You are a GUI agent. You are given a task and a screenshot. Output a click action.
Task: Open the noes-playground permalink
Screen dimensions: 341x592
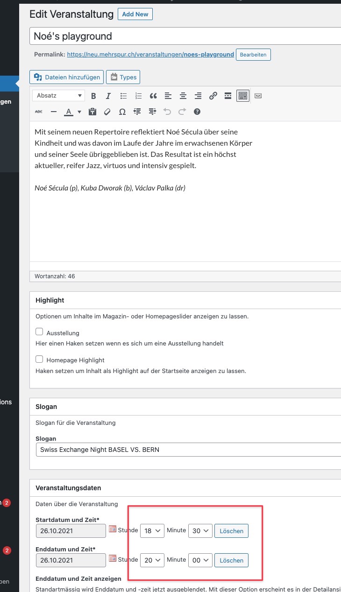tap(150, 55)
